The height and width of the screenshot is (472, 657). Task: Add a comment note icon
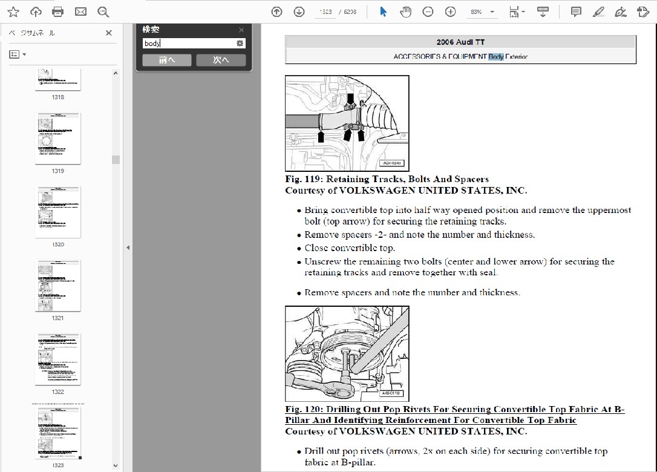pyautogui.click(x=576, y=11)
